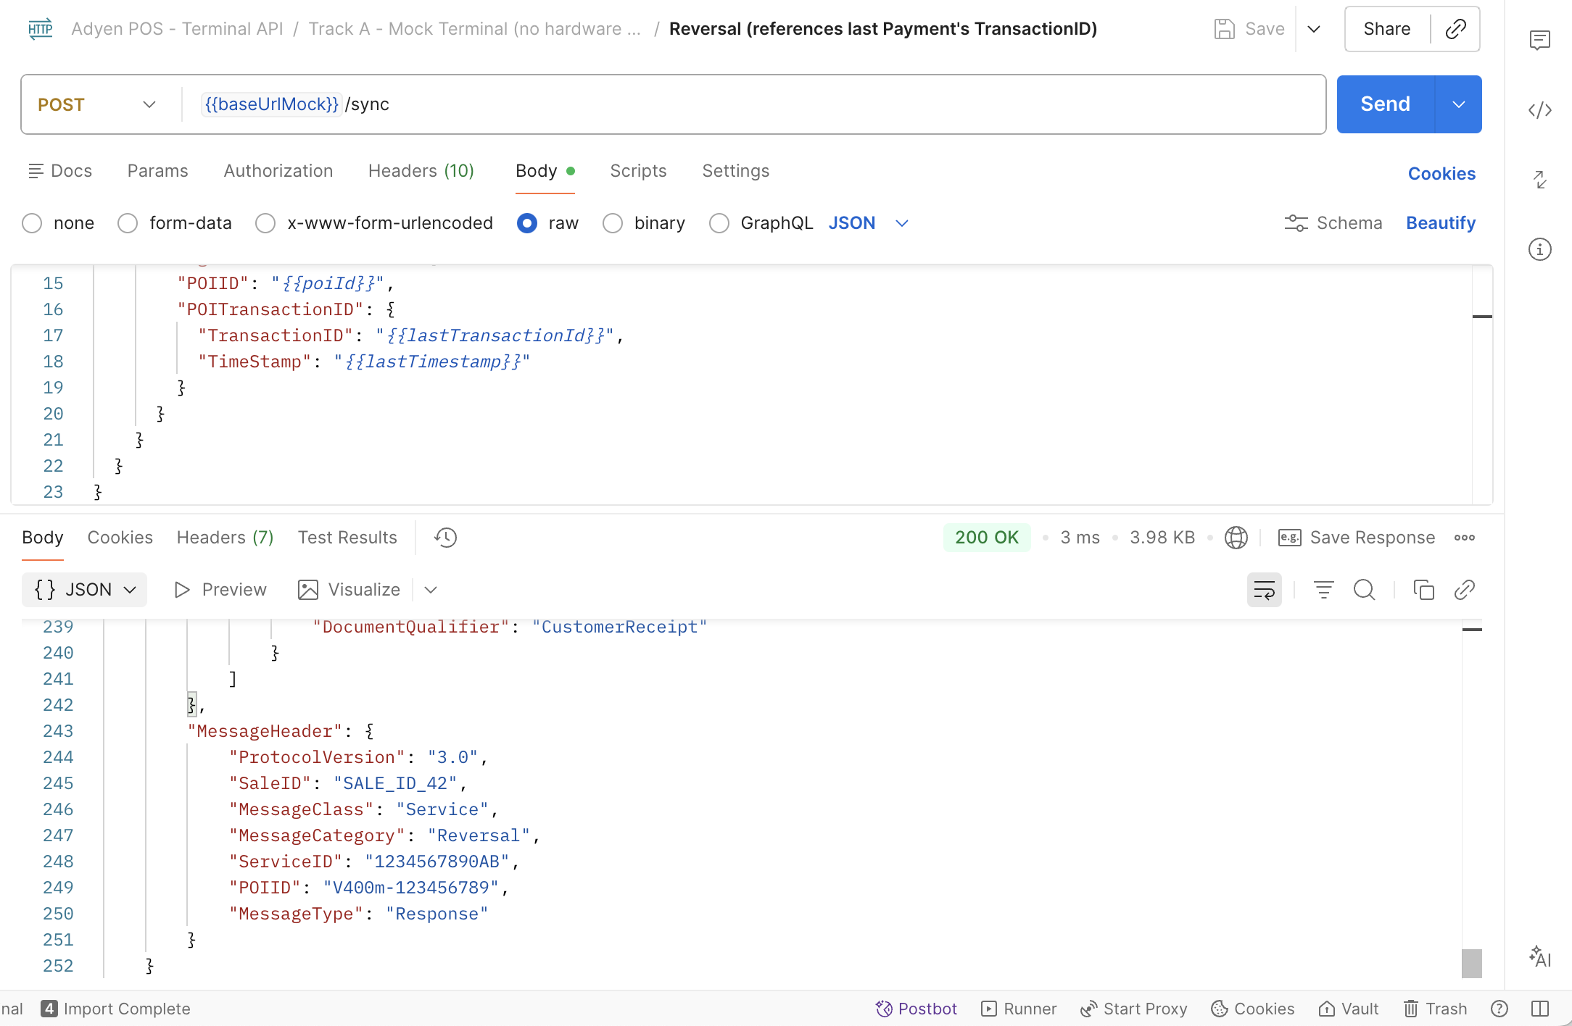
Task: Open Trash in the status bar
Action: [x=1435, y=1009]
